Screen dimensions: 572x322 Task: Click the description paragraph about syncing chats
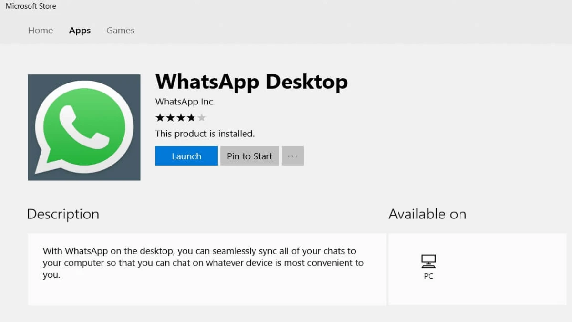pyautogui.click(x=203, y=263)
